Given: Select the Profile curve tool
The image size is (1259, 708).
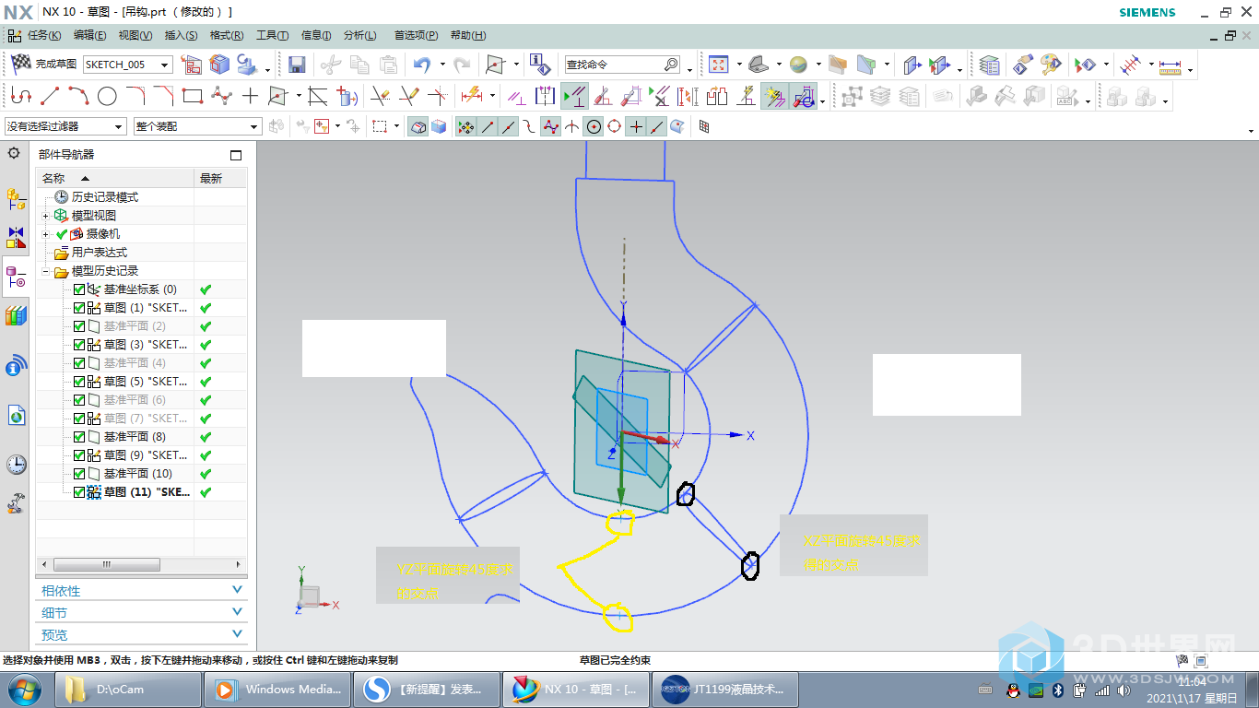Looking at the screenshot, I should 20,95.
